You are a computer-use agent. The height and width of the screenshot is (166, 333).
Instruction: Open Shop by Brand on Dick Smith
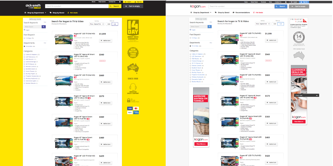[57, 13]
